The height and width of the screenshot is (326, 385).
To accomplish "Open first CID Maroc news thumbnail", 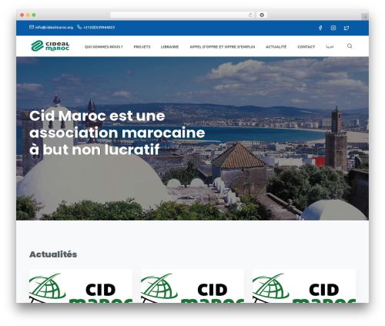I will [x=81, y=286].
